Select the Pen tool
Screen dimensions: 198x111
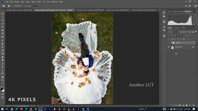2,64
